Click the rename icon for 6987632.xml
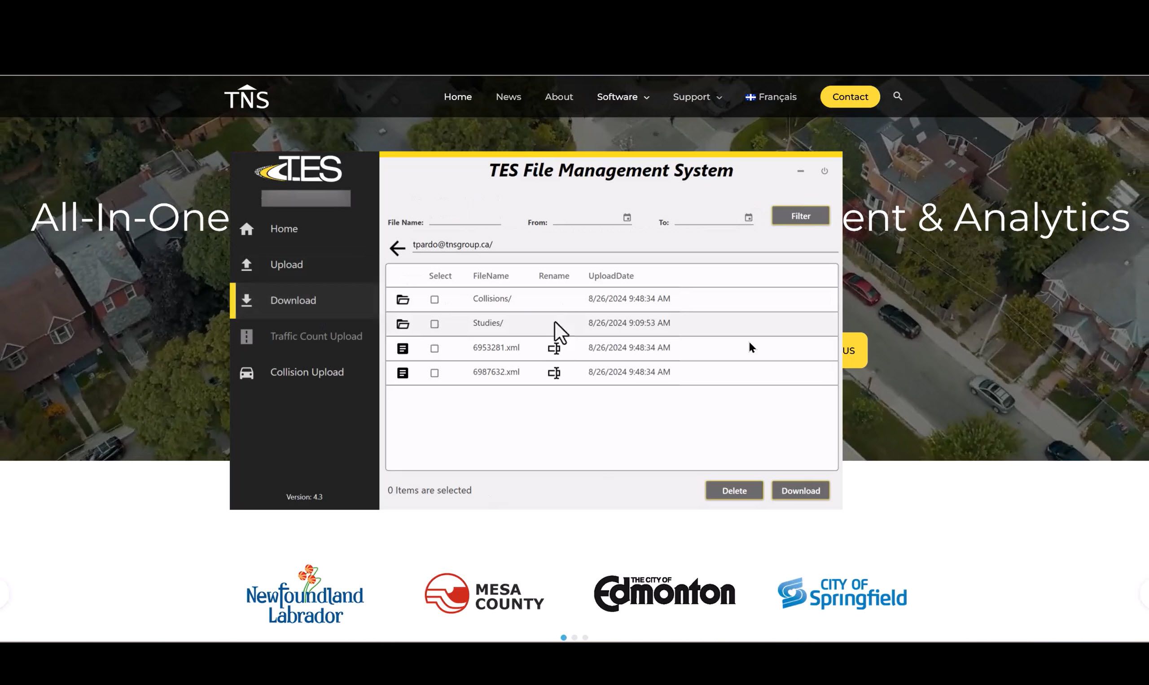1149x685 pixels. (554, 373)
